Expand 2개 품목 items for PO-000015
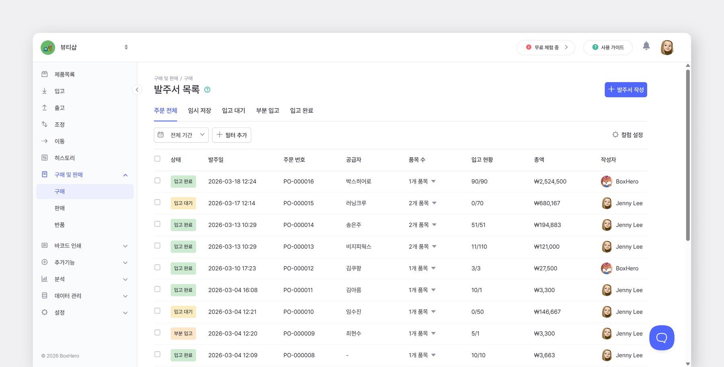This screenshot has height=367, width=724. click(422, 203)
